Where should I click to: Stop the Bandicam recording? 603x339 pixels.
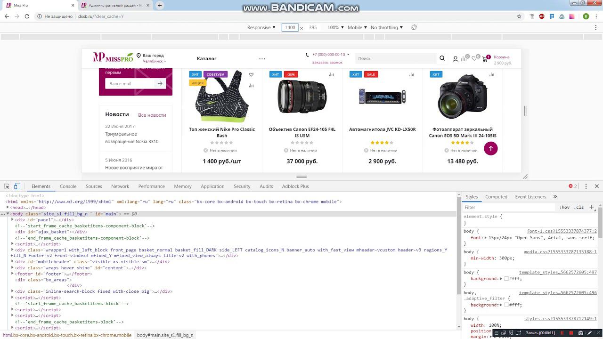[x=571, y=333]
